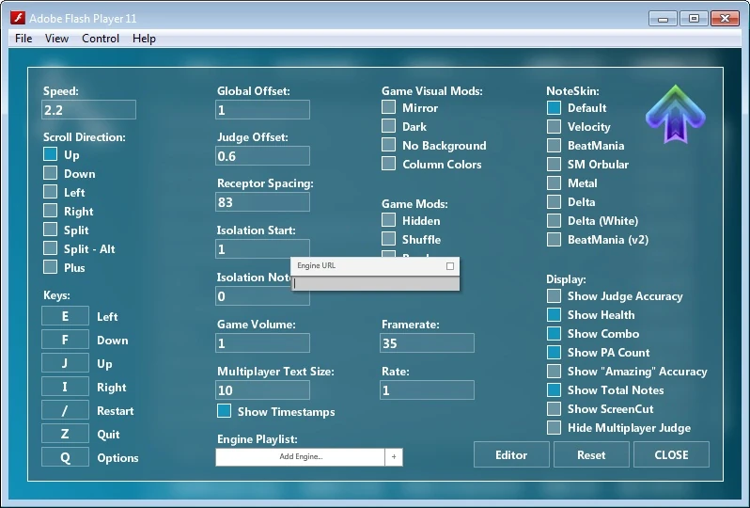Choose the BeatMania noteskin
Image resolution: width=750 pixels, height=508 pixels.
554,145
